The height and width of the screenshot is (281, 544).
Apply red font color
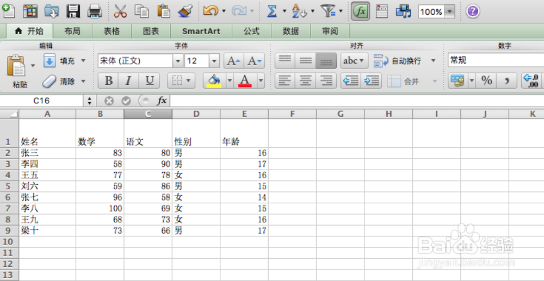245,81
